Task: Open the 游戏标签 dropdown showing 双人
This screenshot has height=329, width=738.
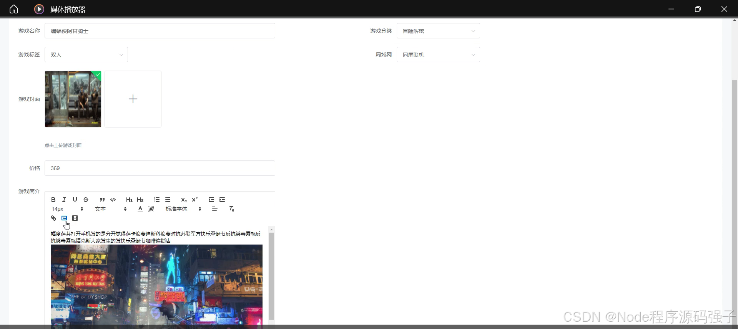Action: (86, 55)
